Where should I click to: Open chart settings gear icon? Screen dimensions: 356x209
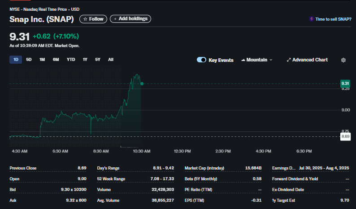(343, 60)
